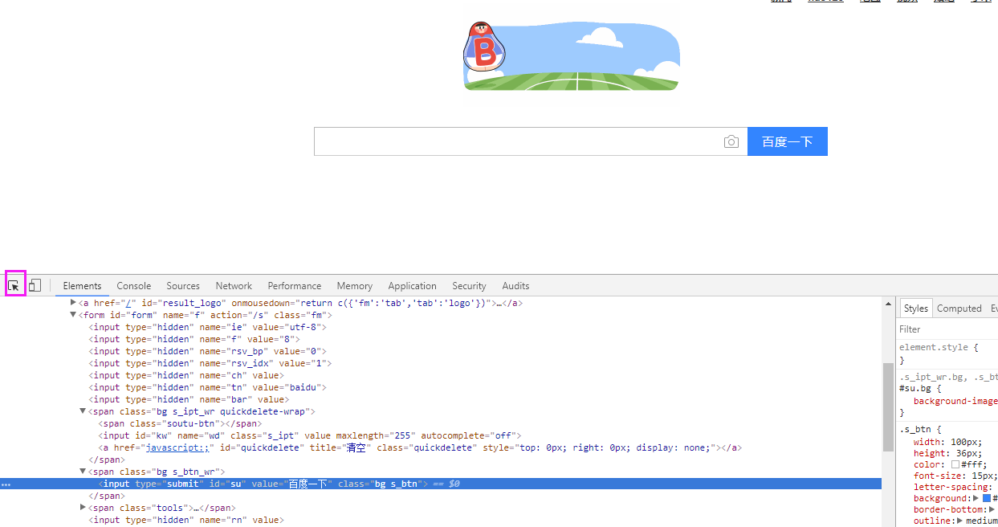Toggle the device toolbar icon
This screenshot has width=998, height=527.
(35, 285)
